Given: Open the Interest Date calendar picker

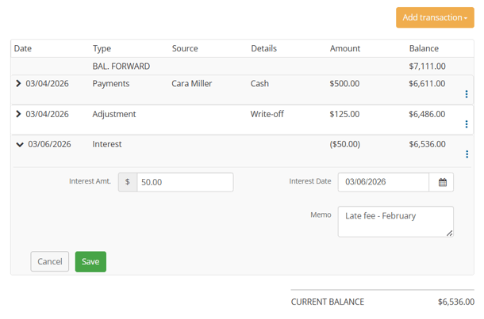Looking at the screenshot, I should (x=443, y=182).
